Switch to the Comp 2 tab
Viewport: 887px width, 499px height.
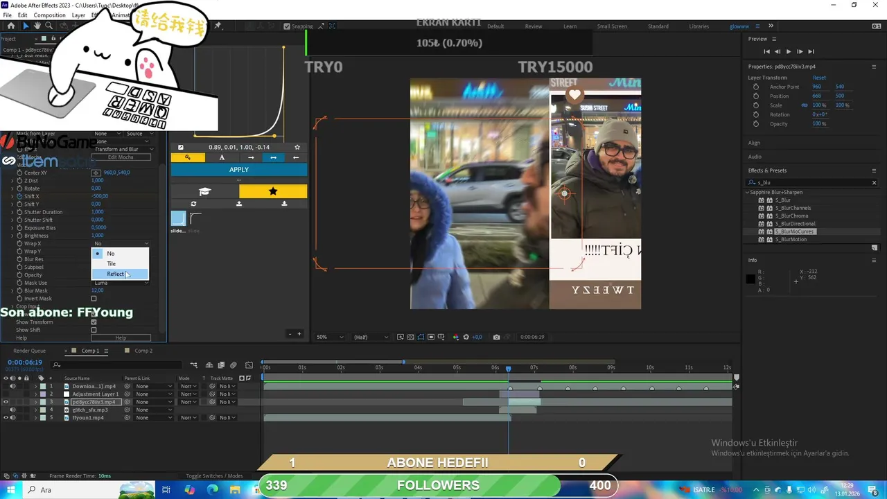[x=143, y=351]
